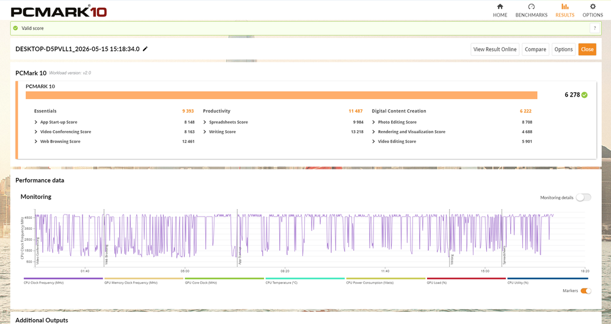
Task: Click Rendering score value 4 688
Action: (527, 132)
